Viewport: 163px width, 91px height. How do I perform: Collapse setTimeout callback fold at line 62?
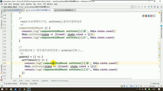tap(12, 60)
